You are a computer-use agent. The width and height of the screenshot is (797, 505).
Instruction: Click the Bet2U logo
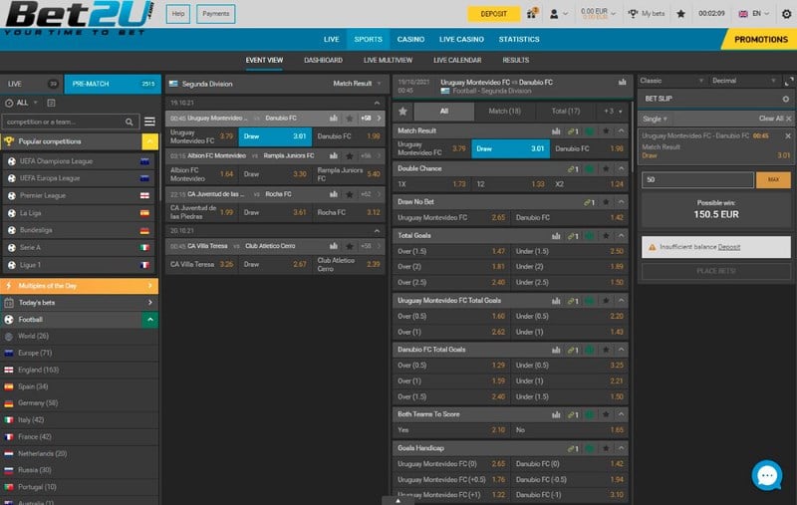click(80, 18)
